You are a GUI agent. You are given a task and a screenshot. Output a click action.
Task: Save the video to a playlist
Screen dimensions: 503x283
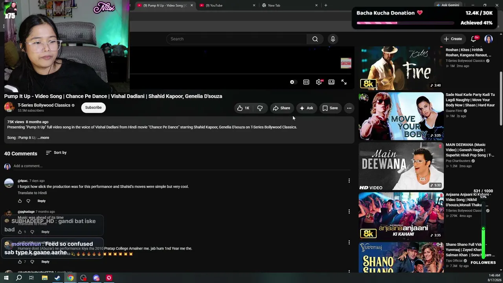[x=330, y=108]
